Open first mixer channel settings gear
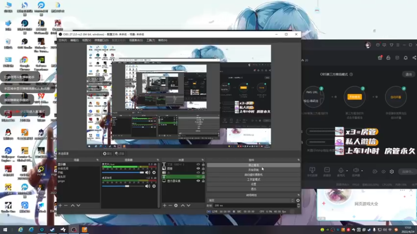This screenshot has height=234, width=417. click(x=154, y=173)
